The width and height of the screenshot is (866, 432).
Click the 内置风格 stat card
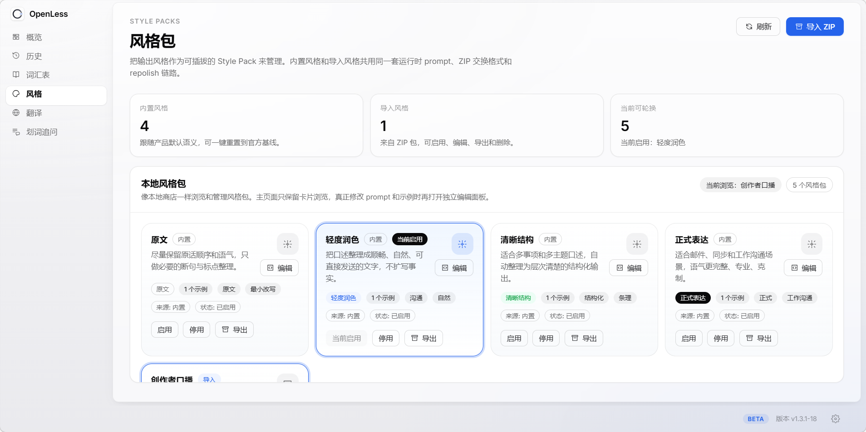pos(246,126)
